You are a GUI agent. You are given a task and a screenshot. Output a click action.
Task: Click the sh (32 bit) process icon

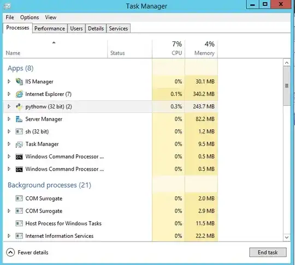click(x=19, y=131)
